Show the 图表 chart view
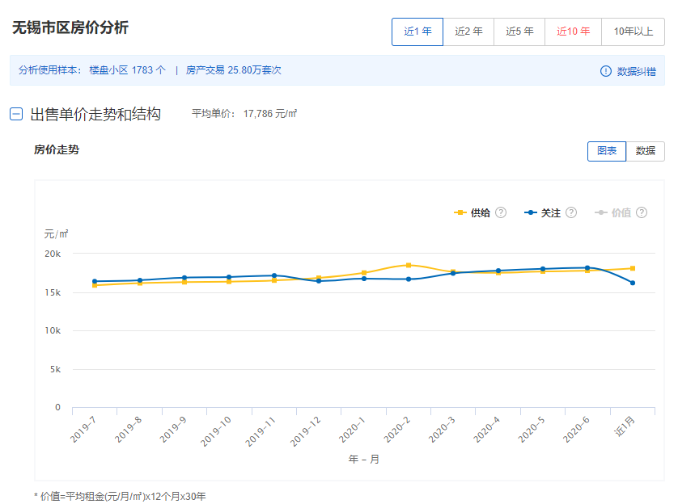 (x=607, y=151)
